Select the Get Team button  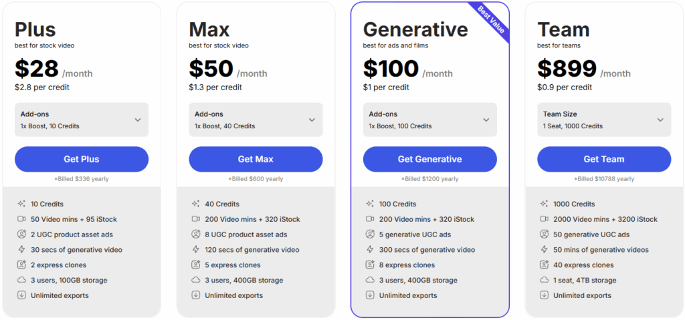(604, 160)
